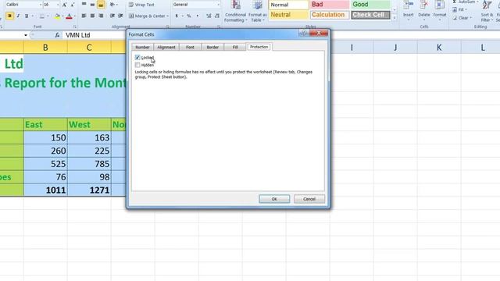
Task: Open the Calibri font name dropdown
Action: coord(40,5)
